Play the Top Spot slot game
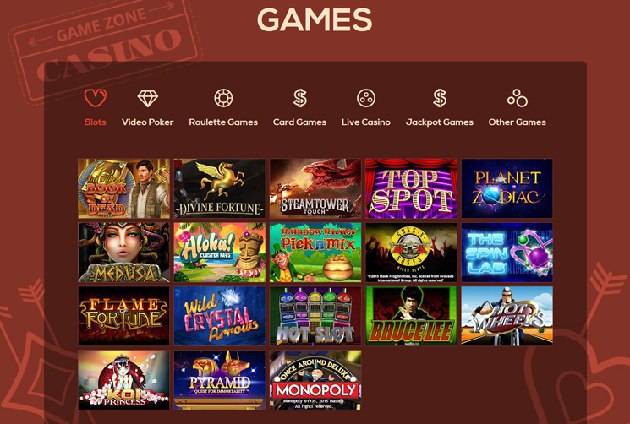The width and height of the screenshot is (630, 424). tap(411, 188)
